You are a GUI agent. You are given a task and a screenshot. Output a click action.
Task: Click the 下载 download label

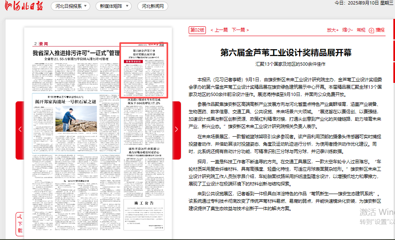pyautogui.click(x=20, y=227)
